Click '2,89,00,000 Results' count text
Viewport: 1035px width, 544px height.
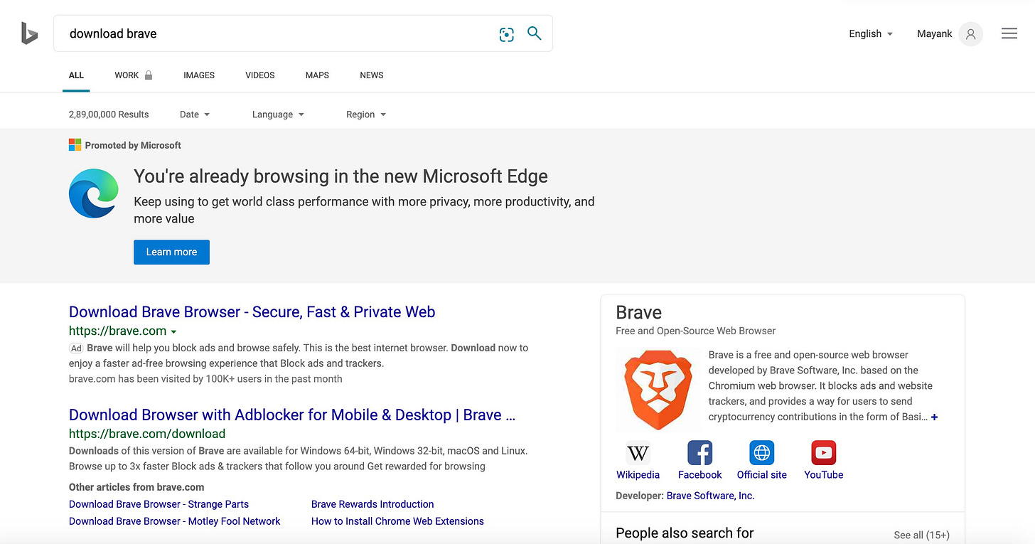coord(109,114)
